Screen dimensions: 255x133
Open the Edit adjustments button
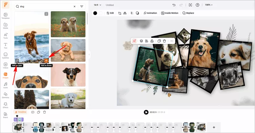[x=110, y=13]
